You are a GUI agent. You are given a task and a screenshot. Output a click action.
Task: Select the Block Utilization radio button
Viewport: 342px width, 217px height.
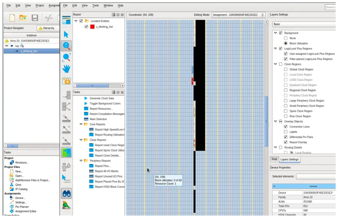(x=286, y=43)
